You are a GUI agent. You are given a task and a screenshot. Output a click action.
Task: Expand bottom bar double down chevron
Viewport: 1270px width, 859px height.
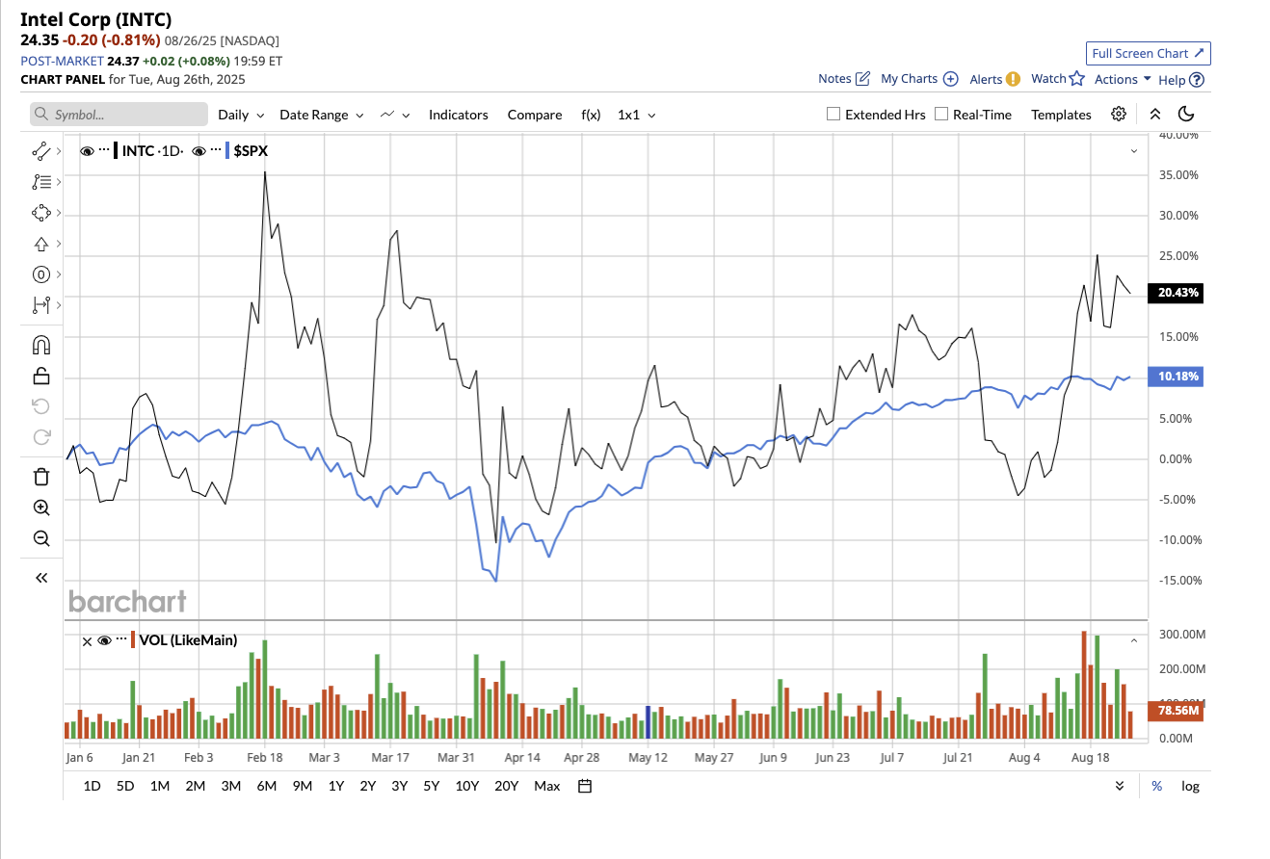coord(1120,786)
